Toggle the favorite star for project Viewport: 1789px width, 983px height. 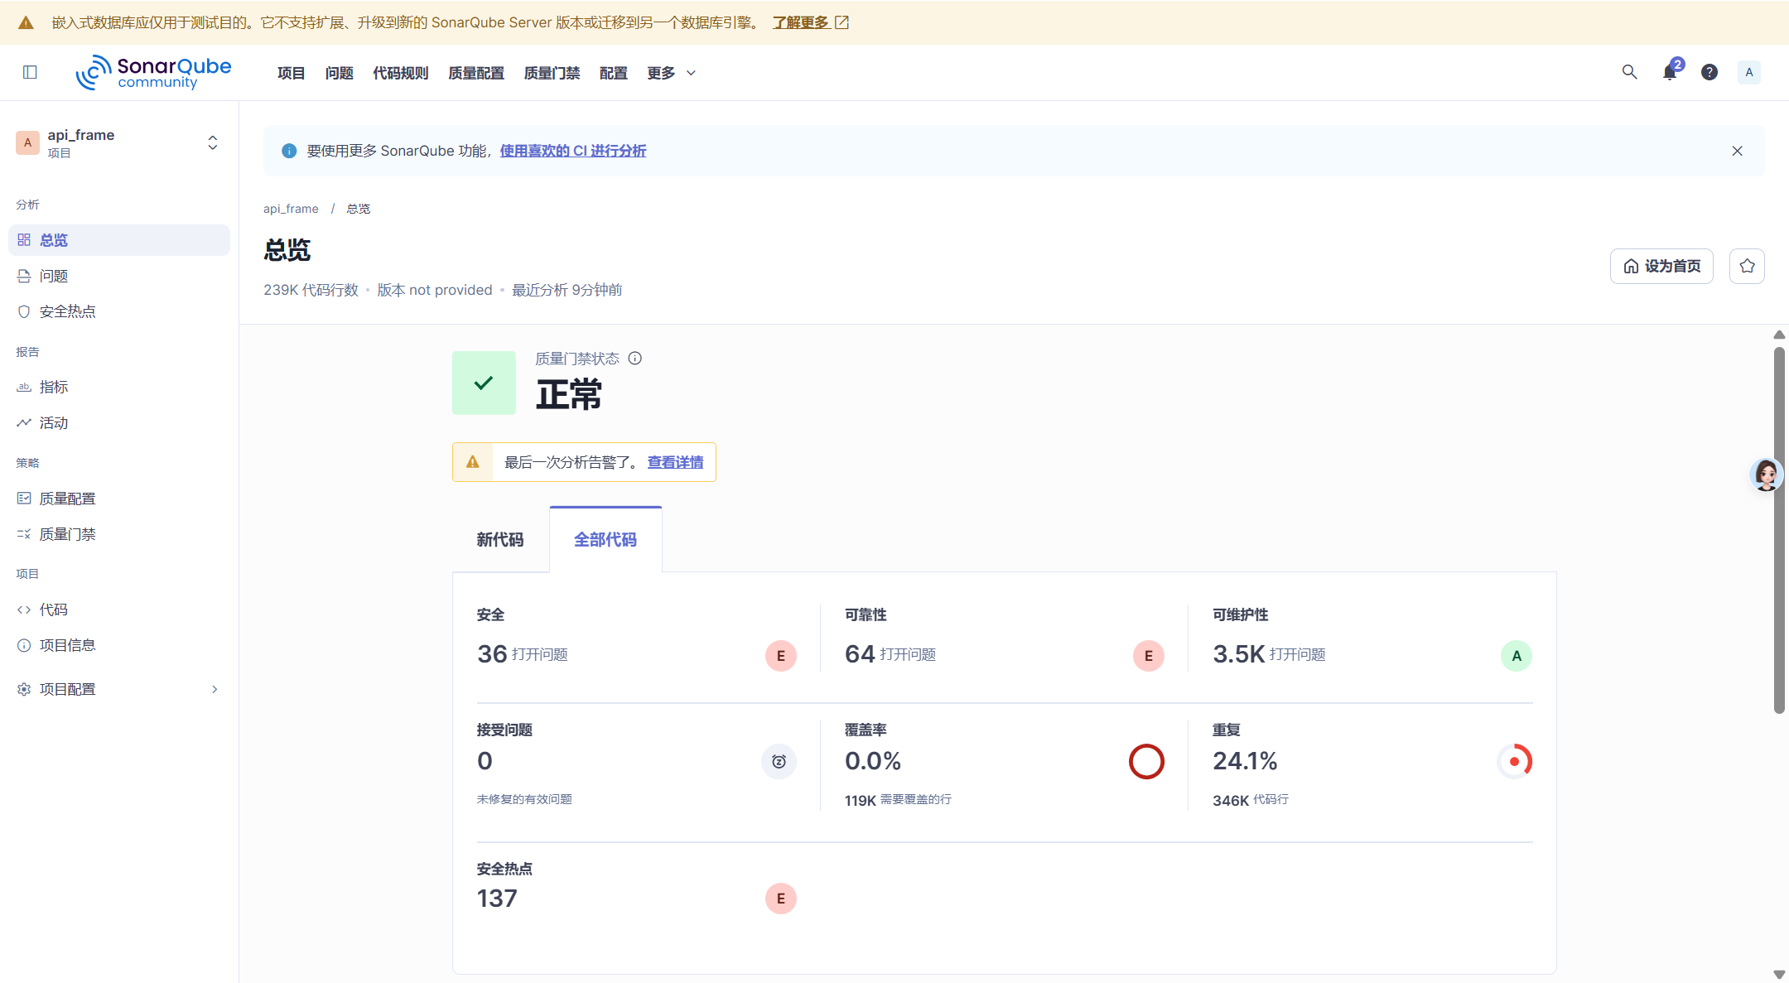pos(1747,266)
